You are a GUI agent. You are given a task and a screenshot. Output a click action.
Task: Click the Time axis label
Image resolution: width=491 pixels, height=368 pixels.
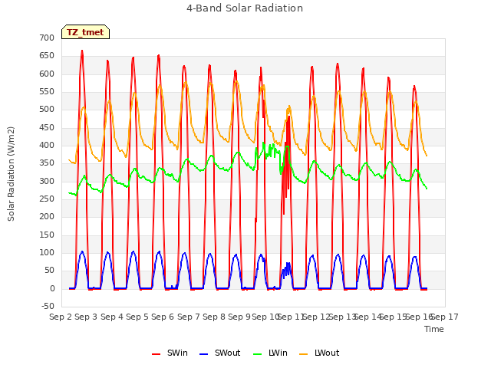pos(434,329)
